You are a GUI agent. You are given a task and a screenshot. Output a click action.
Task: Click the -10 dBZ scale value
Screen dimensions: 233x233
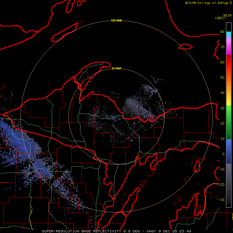click(x=221, y=169)
